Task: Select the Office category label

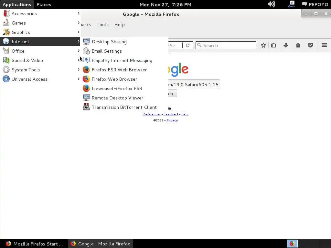Action: pyautogui.click(x=18, y=51)
